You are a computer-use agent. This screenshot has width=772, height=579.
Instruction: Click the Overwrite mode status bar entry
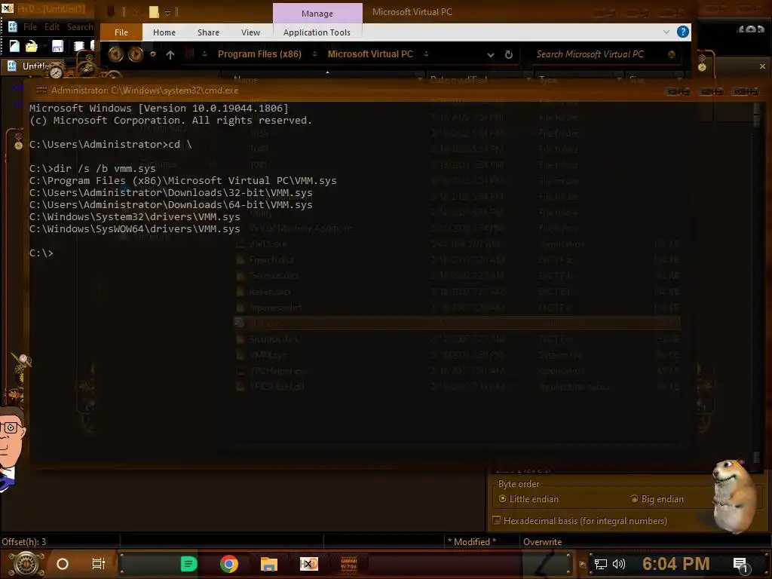[542, 541]
